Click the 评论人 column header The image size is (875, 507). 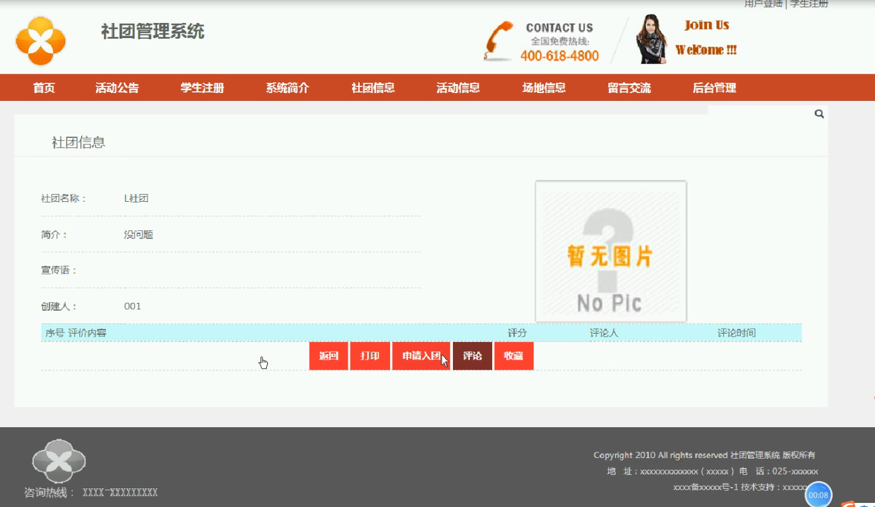[x=604, y=333]
